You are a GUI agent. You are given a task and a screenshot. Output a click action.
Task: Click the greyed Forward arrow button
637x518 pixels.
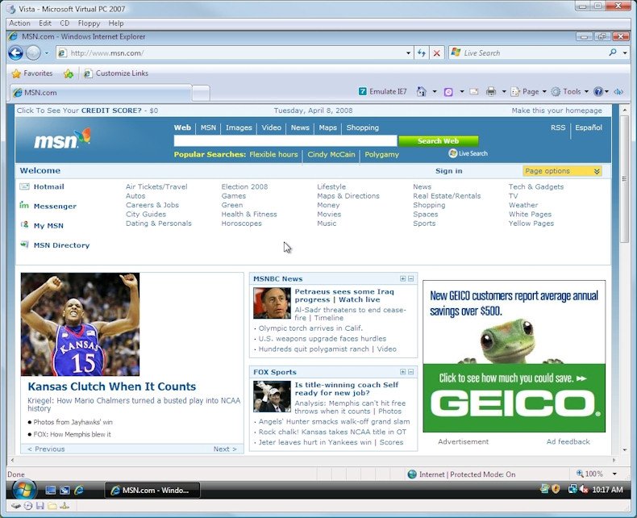point(33,53)
